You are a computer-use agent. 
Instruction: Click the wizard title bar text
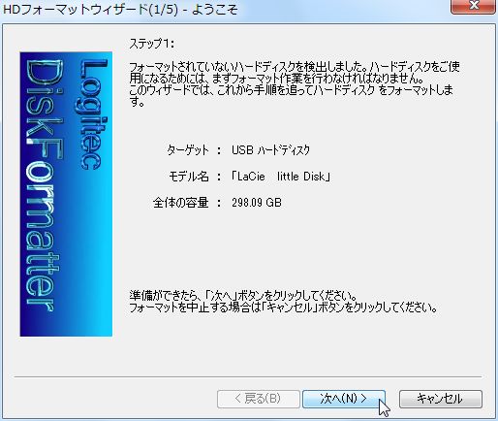[120, 10]
